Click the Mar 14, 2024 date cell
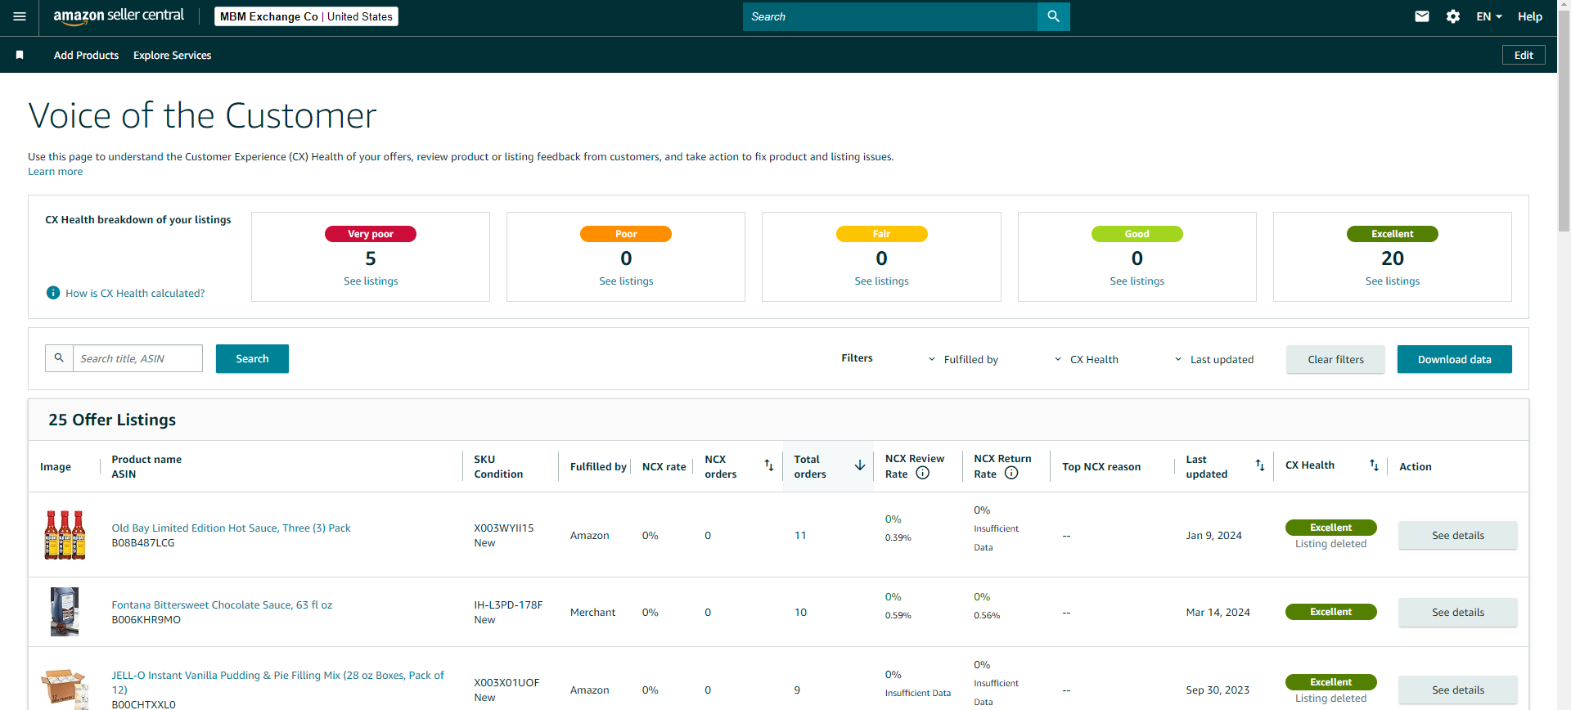The width and height of the screenshot is (1571, 710). (1218, 612)
